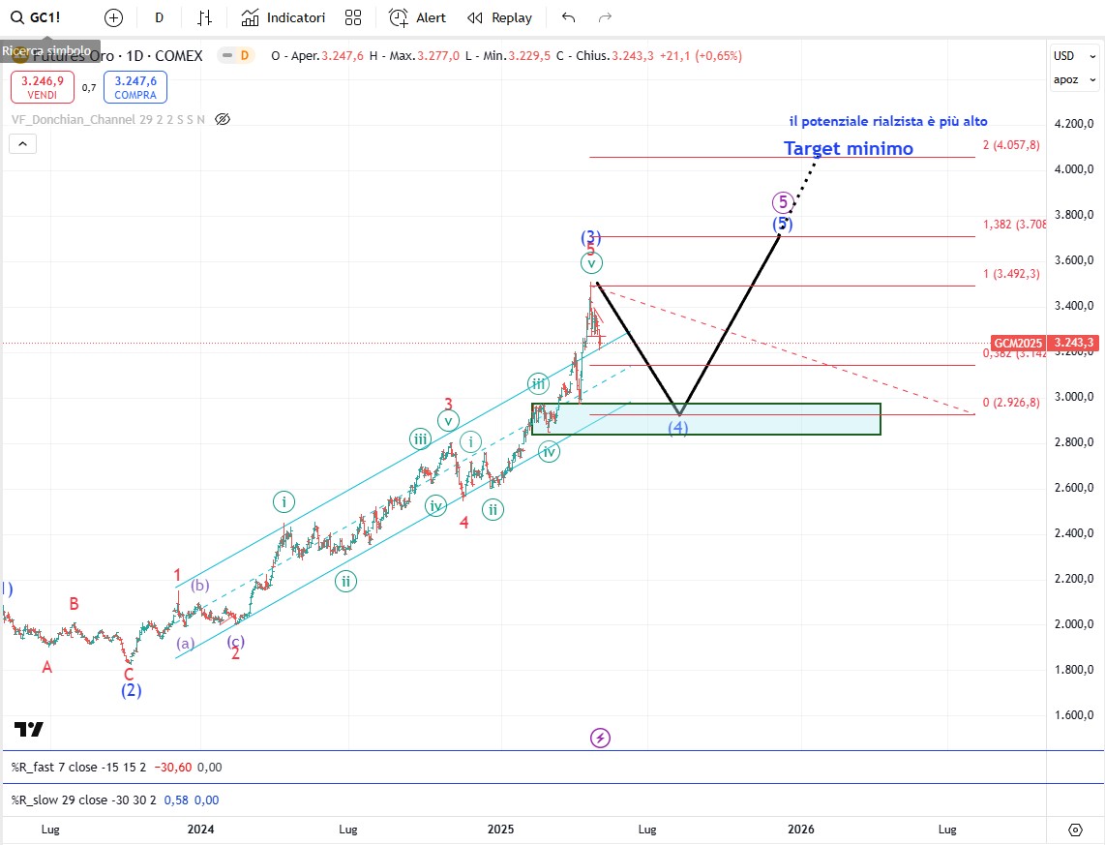Open symbol search for GC1!
1105x845 pixels.
[36, 17]
